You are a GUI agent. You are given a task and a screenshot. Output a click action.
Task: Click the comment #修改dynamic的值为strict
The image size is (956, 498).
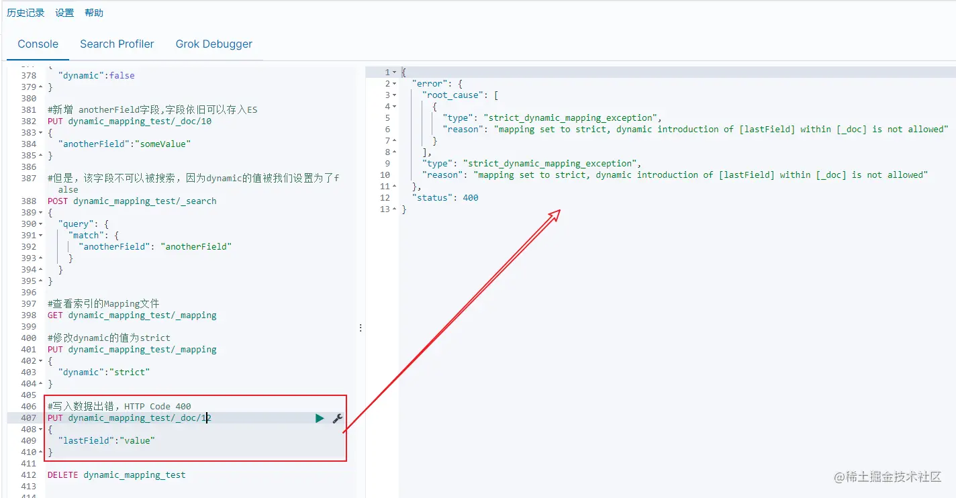click(x=109, y=338)
